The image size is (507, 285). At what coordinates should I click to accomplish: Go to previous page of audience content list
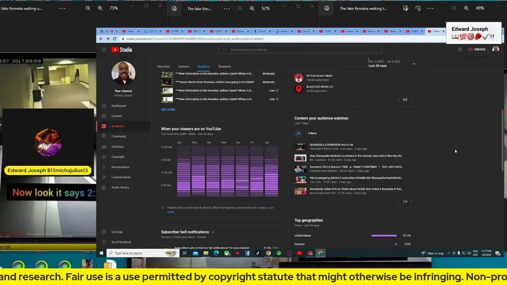point(398,201)
